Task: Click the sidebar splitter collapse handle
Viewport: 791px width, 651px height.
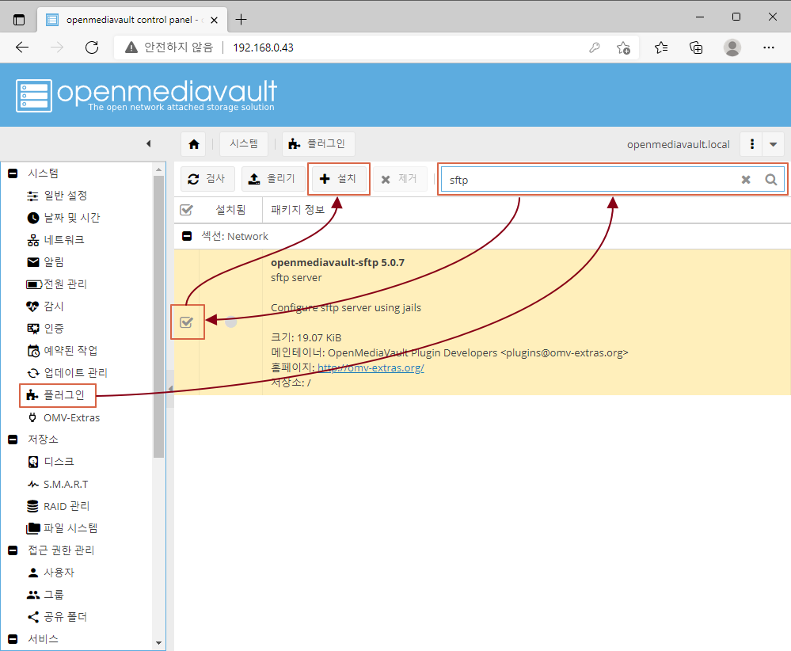Action: click(170, 389)
